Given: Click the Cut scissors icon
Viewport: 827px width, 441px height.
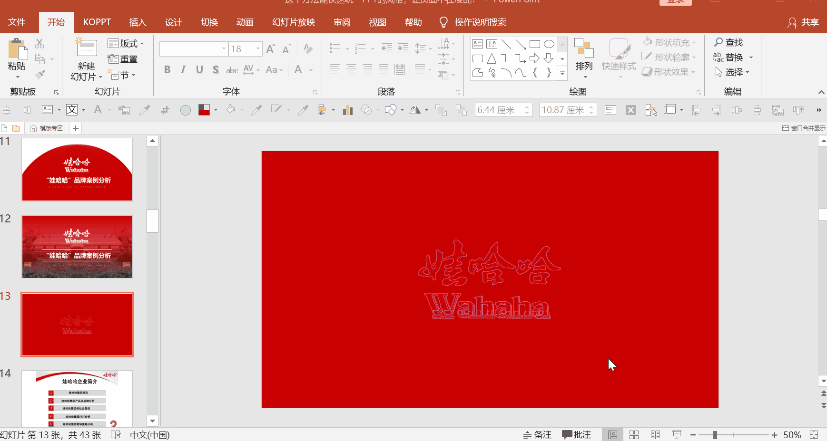Looking at the screenshot, I should point(40,43).
